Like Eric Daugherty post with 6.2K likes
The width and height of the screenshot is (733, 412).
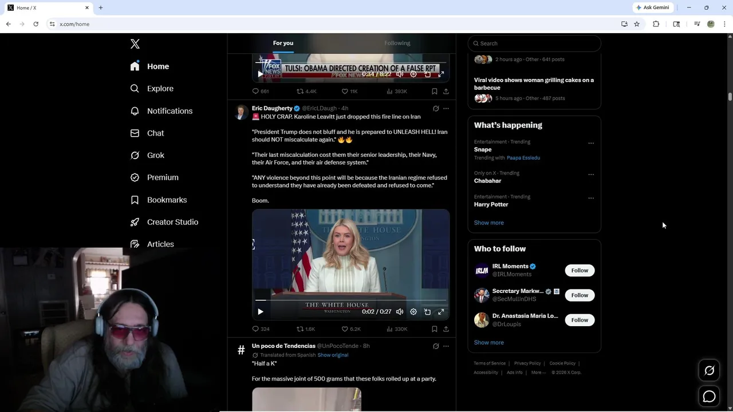pyautogui.click(x=351, y=329)
